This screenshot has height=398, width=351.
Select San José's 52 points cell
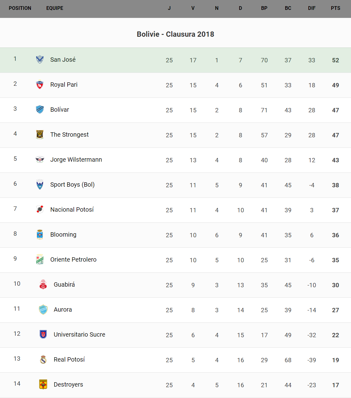pos(335,60)
